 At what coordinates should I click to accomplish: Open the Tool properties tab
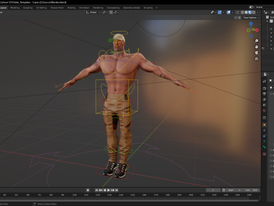(x=264, y=81)
